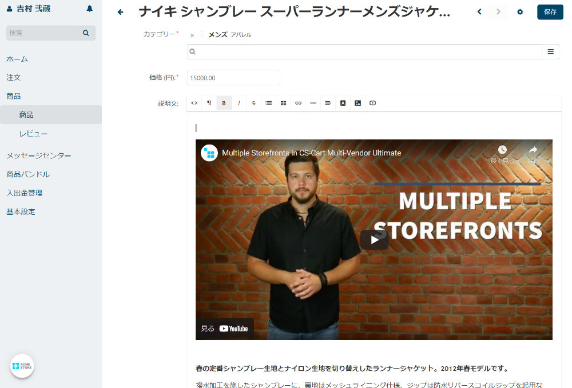Click the CS-Cart channel avatar on video

pyautogui.click(x=209, y=153)
